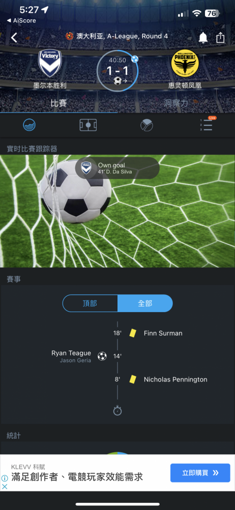Tap the Melbourne Victory team logo
This screenshot has height=510, width=235.
click(x=50, y=63)
